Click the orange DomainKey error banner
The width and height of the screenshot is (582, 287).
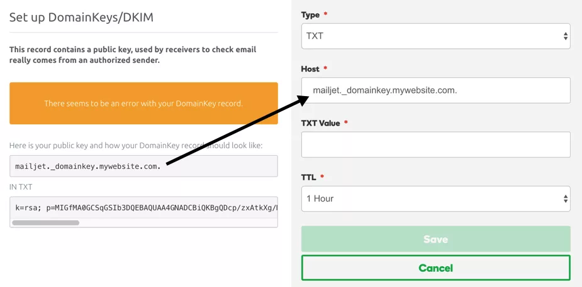pyautogui.click(x=143, y=104)
